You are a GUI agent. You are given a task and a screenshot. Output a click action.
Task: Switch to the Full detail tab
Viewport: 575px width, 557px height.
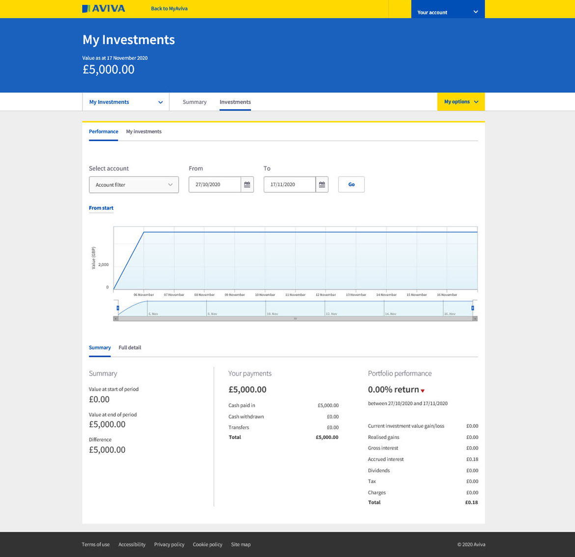pos(130,348)
